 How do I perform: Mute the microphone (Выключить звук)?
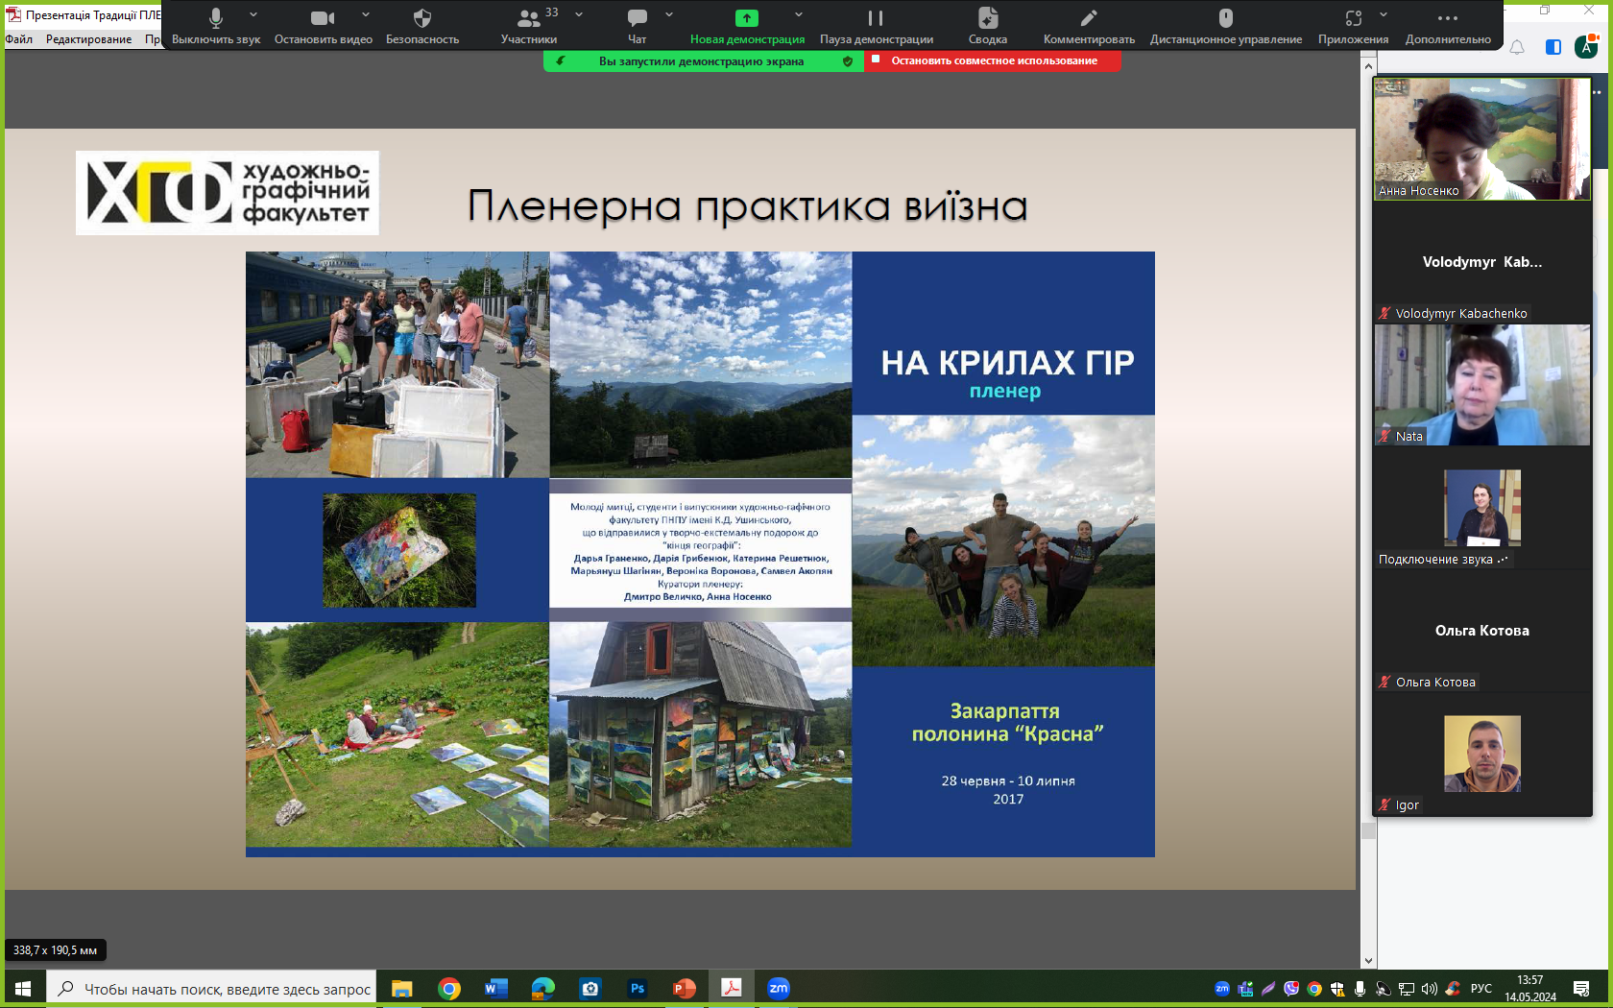point(216,19)
